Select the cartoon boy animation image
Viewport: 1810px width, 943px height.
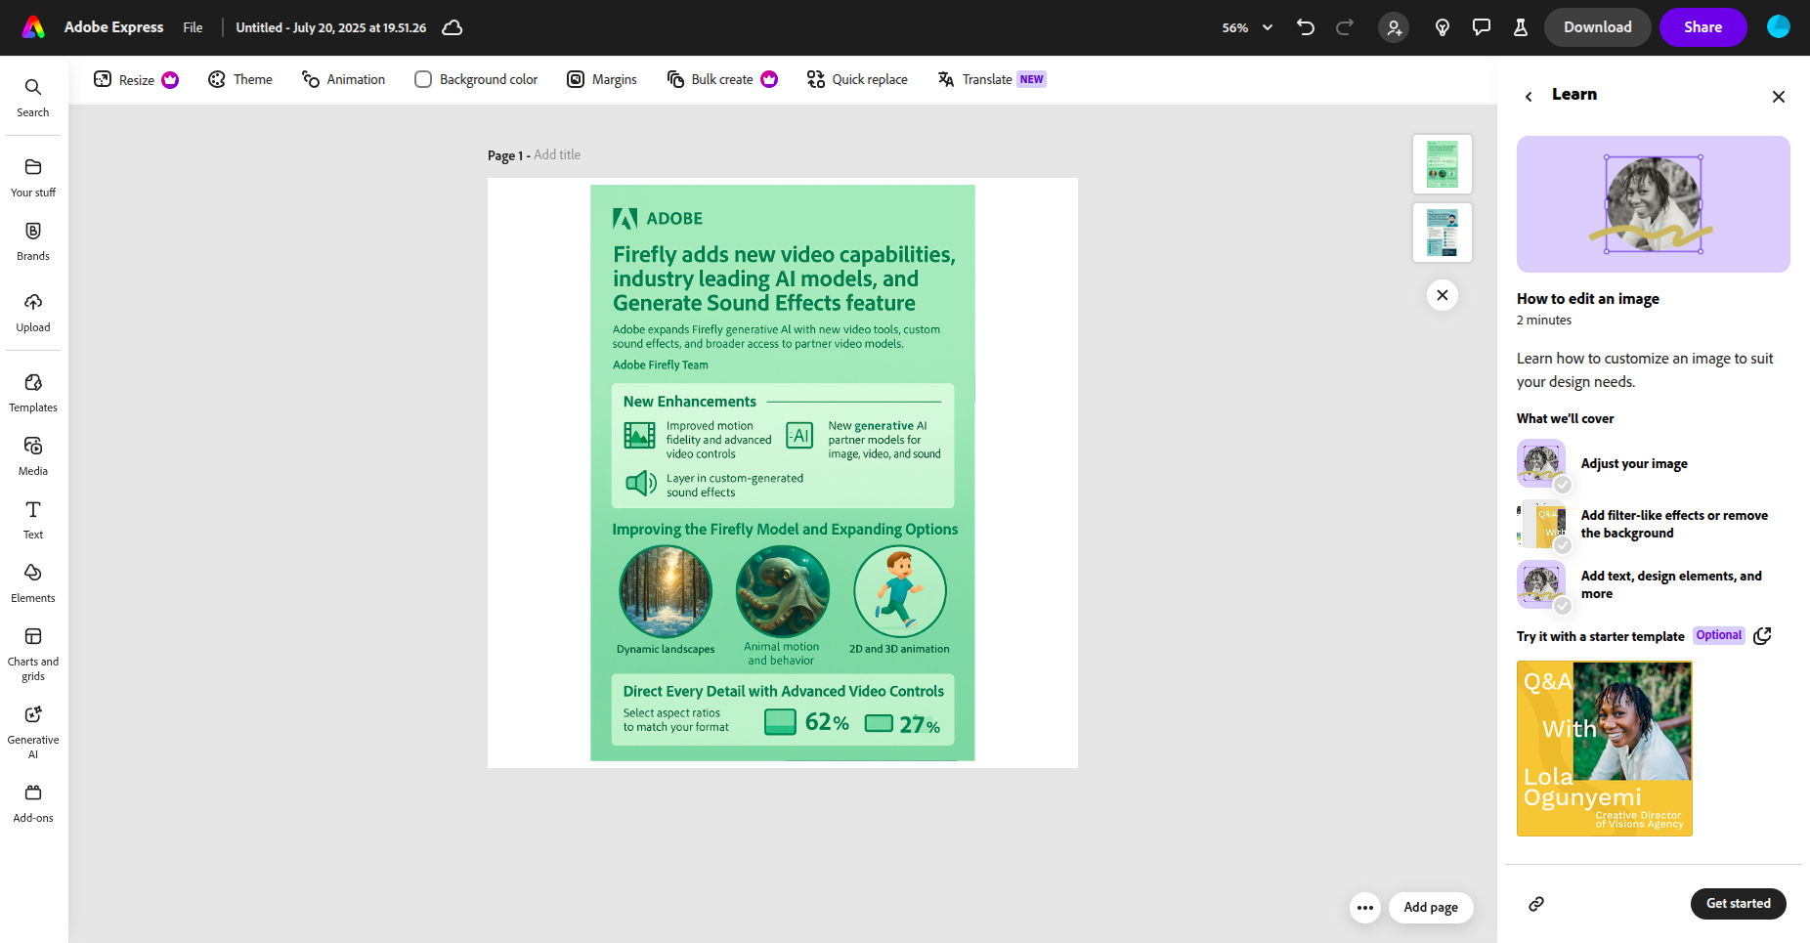point(899,591)
